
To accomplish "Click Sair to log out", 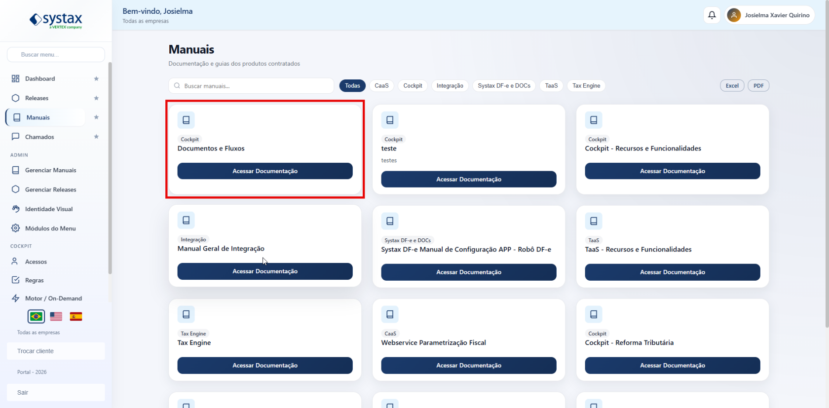I will pos(56,393).
